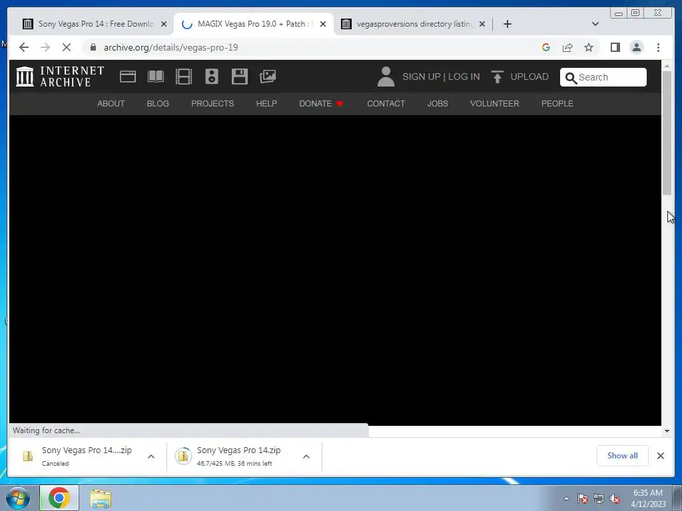Open the PEOPLE page
Viewport: 682px width, 511px height.
point(557,103)
